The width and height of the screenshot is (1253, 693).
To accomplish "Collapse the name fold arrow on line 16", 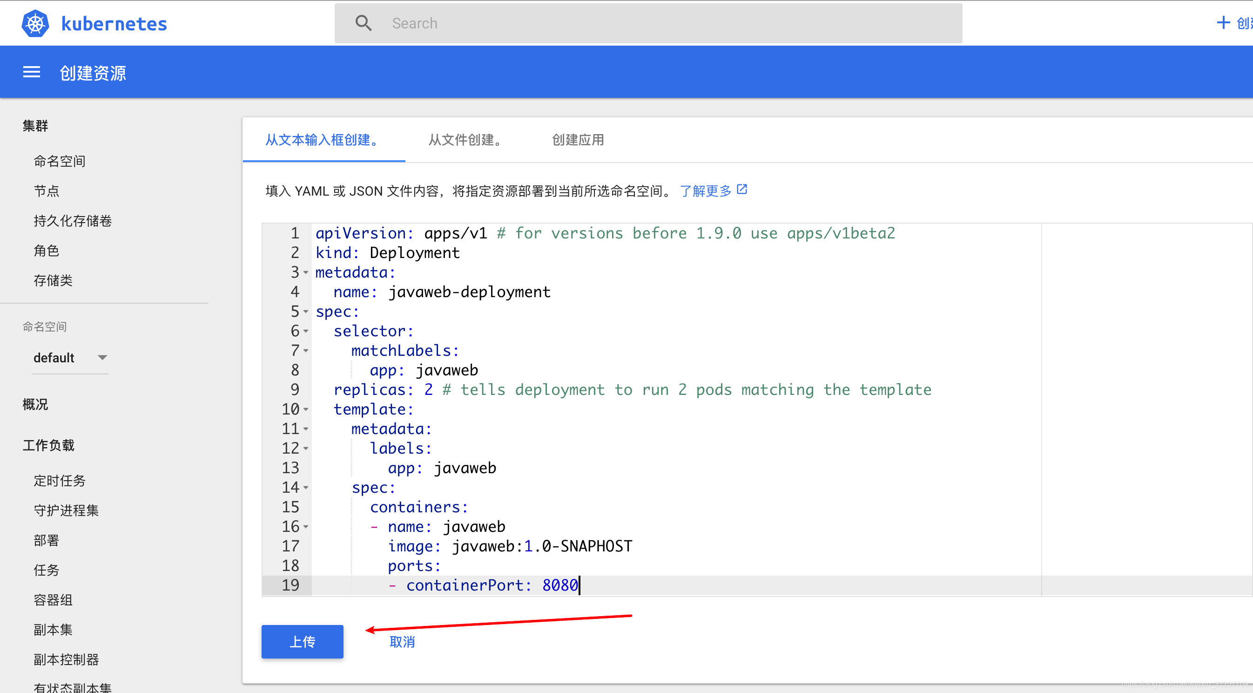I will pos(306,527).
